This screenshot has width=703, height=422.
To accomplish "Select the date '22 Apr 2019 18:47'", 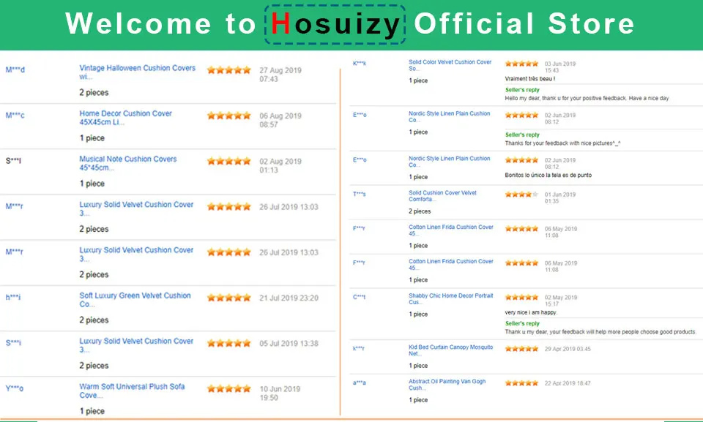I will click(568, 383).
